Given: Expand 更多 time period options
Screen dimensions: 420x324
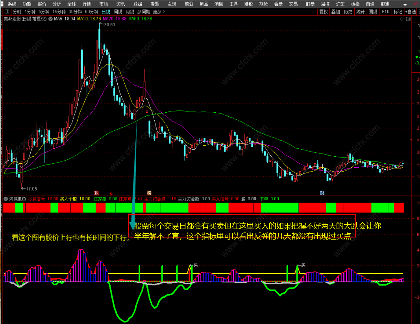Looking at the screenshot, I should point(159,12).
